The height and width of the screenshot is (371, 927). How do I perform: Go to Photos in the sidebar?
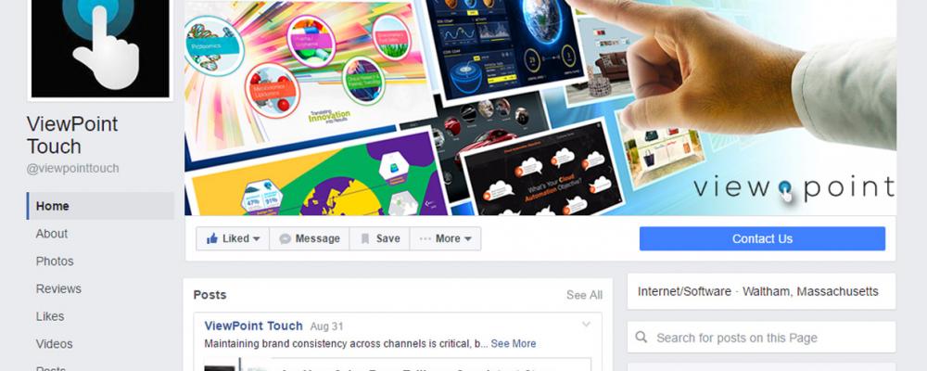(x=55, y=261)
